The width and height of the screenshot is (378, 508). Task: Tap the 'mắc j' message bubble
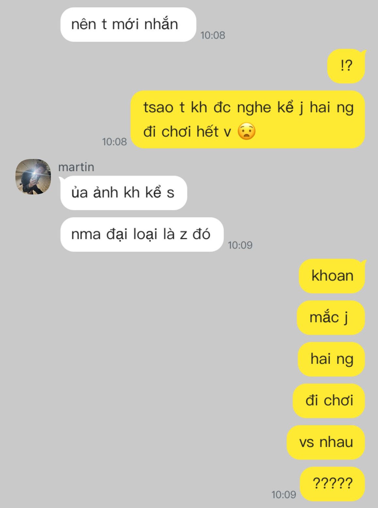coord(331,317)
